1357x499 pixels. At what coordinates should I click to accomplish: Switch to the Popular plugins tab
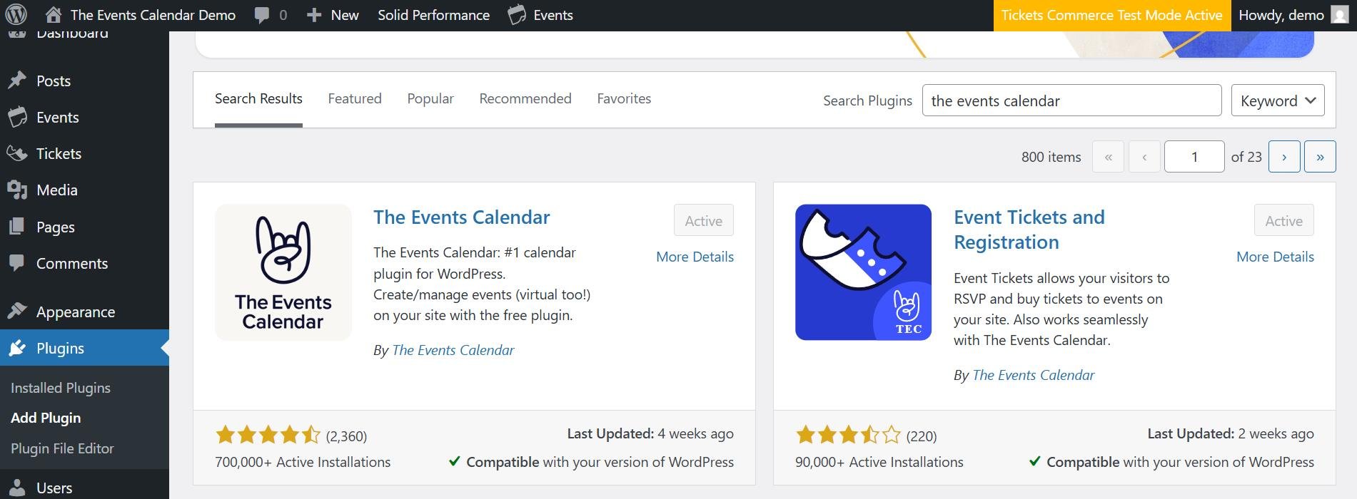tap(430, 98)
